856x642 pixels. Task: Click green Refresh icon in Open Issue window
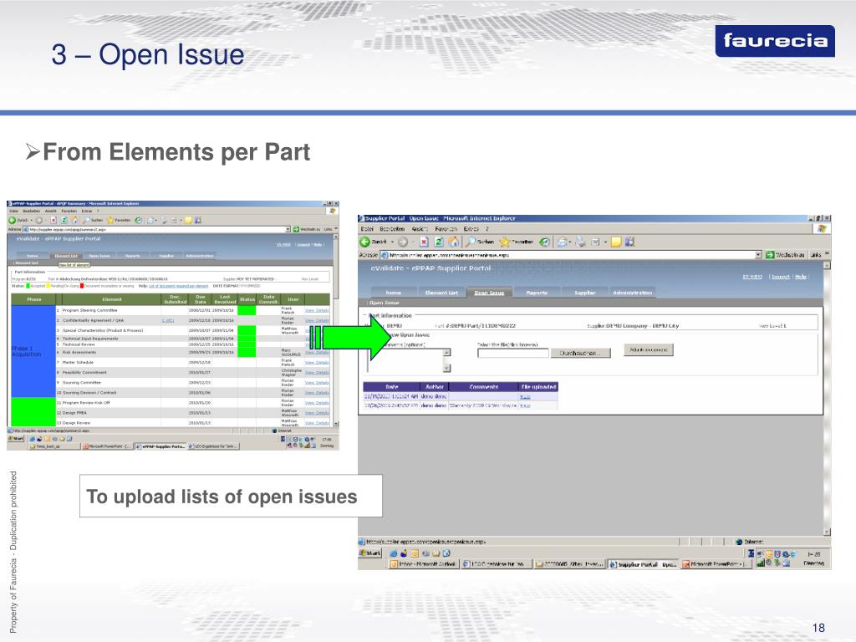coord(439,242)
